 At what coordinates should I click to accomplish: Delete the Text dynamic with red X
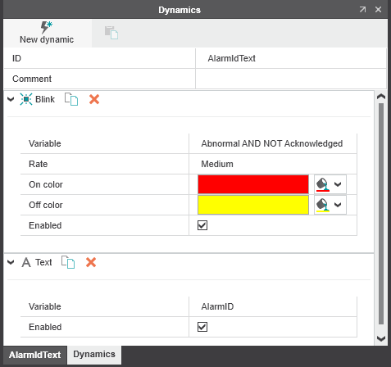pyautogui.click(x=91, y=262)
